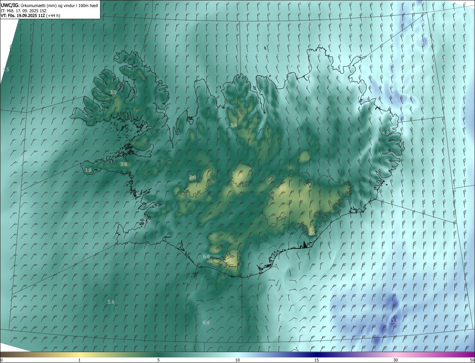Click the 50 tick label on the color scale
The width and height of the screenshot is (475, 363).
[x=472, y=360]
